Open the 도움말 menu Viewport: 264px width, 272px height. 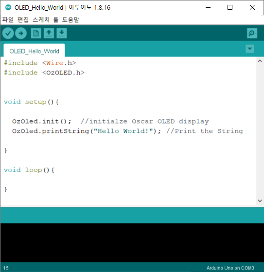[70, 19]
